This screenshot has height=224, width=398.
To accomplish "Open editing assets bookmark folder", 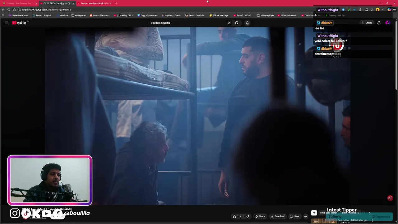I will click(79, 15).
